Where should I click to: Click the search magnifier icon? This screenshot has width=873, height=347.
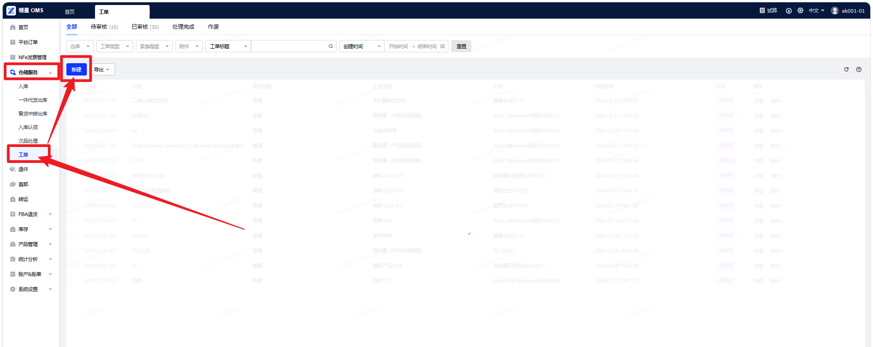click(331, 46)
